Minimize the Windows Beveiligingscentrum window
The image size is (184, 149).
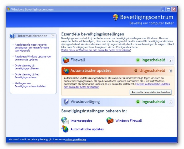[x=163, y=9]
